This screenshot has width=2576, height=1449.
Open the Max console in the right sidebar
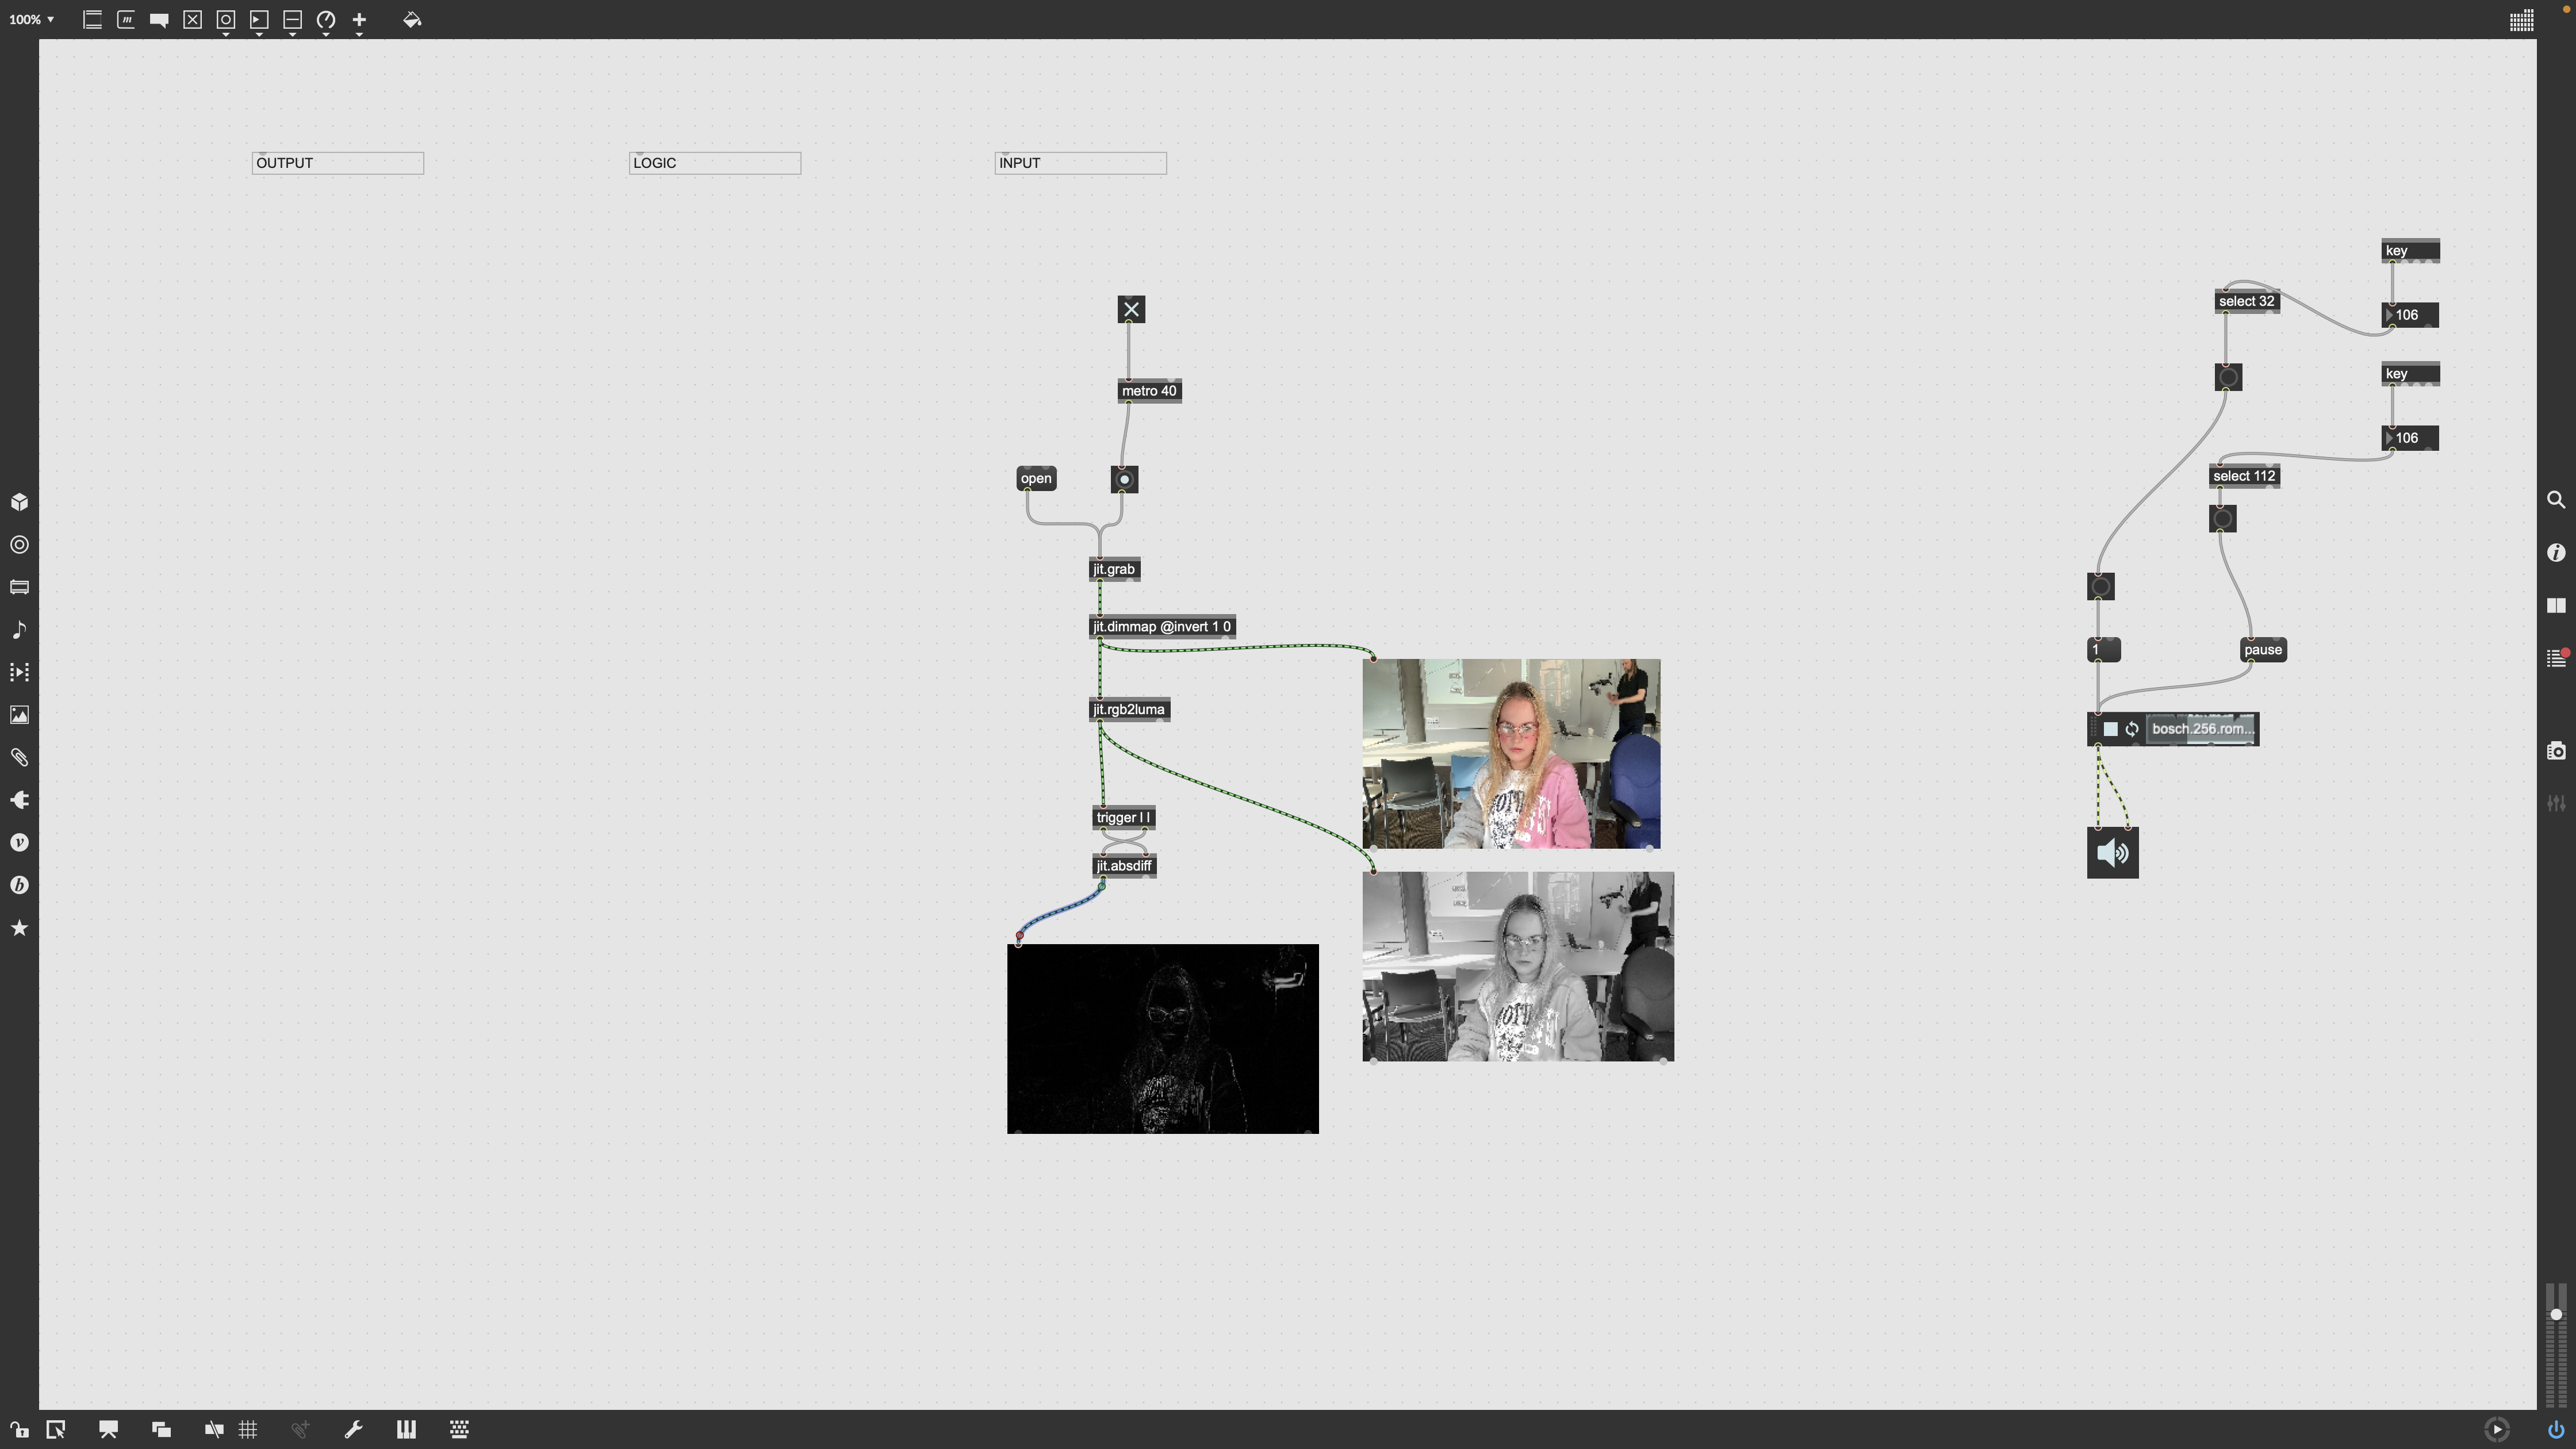tap(2556, 658)
